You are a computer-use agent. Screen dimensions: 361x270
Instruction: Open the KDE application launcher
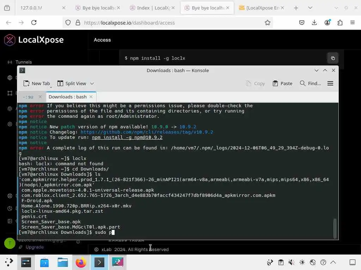[9, 262]
